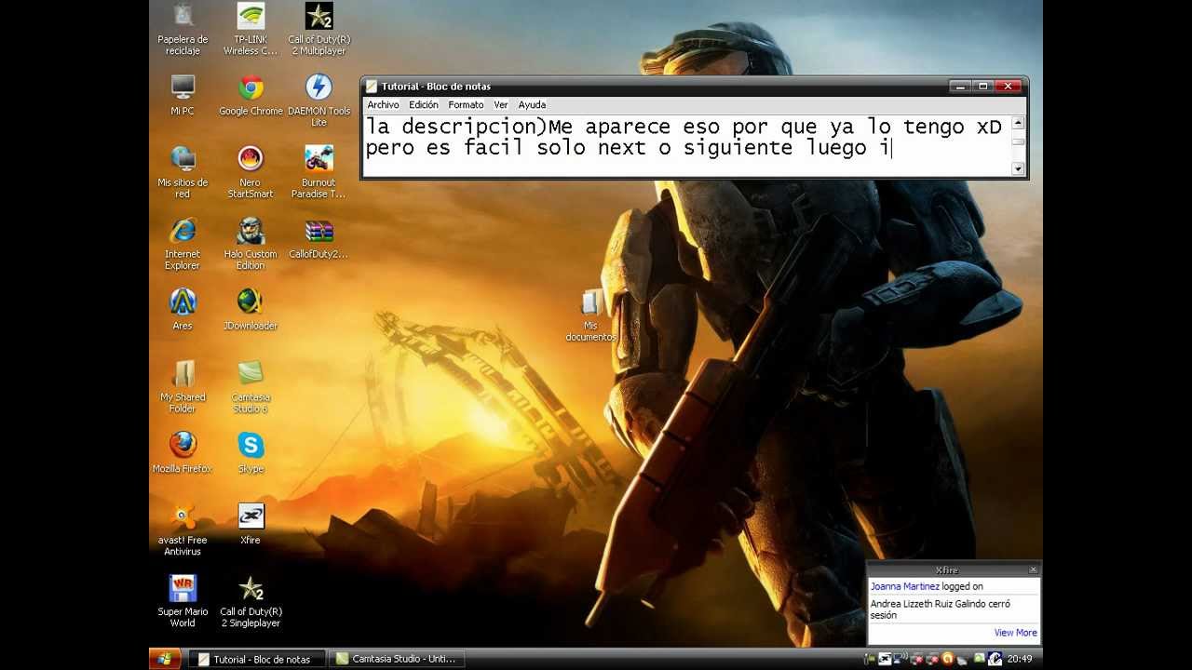Select the avast! Free Antivirus icon
Screen dimensions: 1192x670
coord(183,529)
